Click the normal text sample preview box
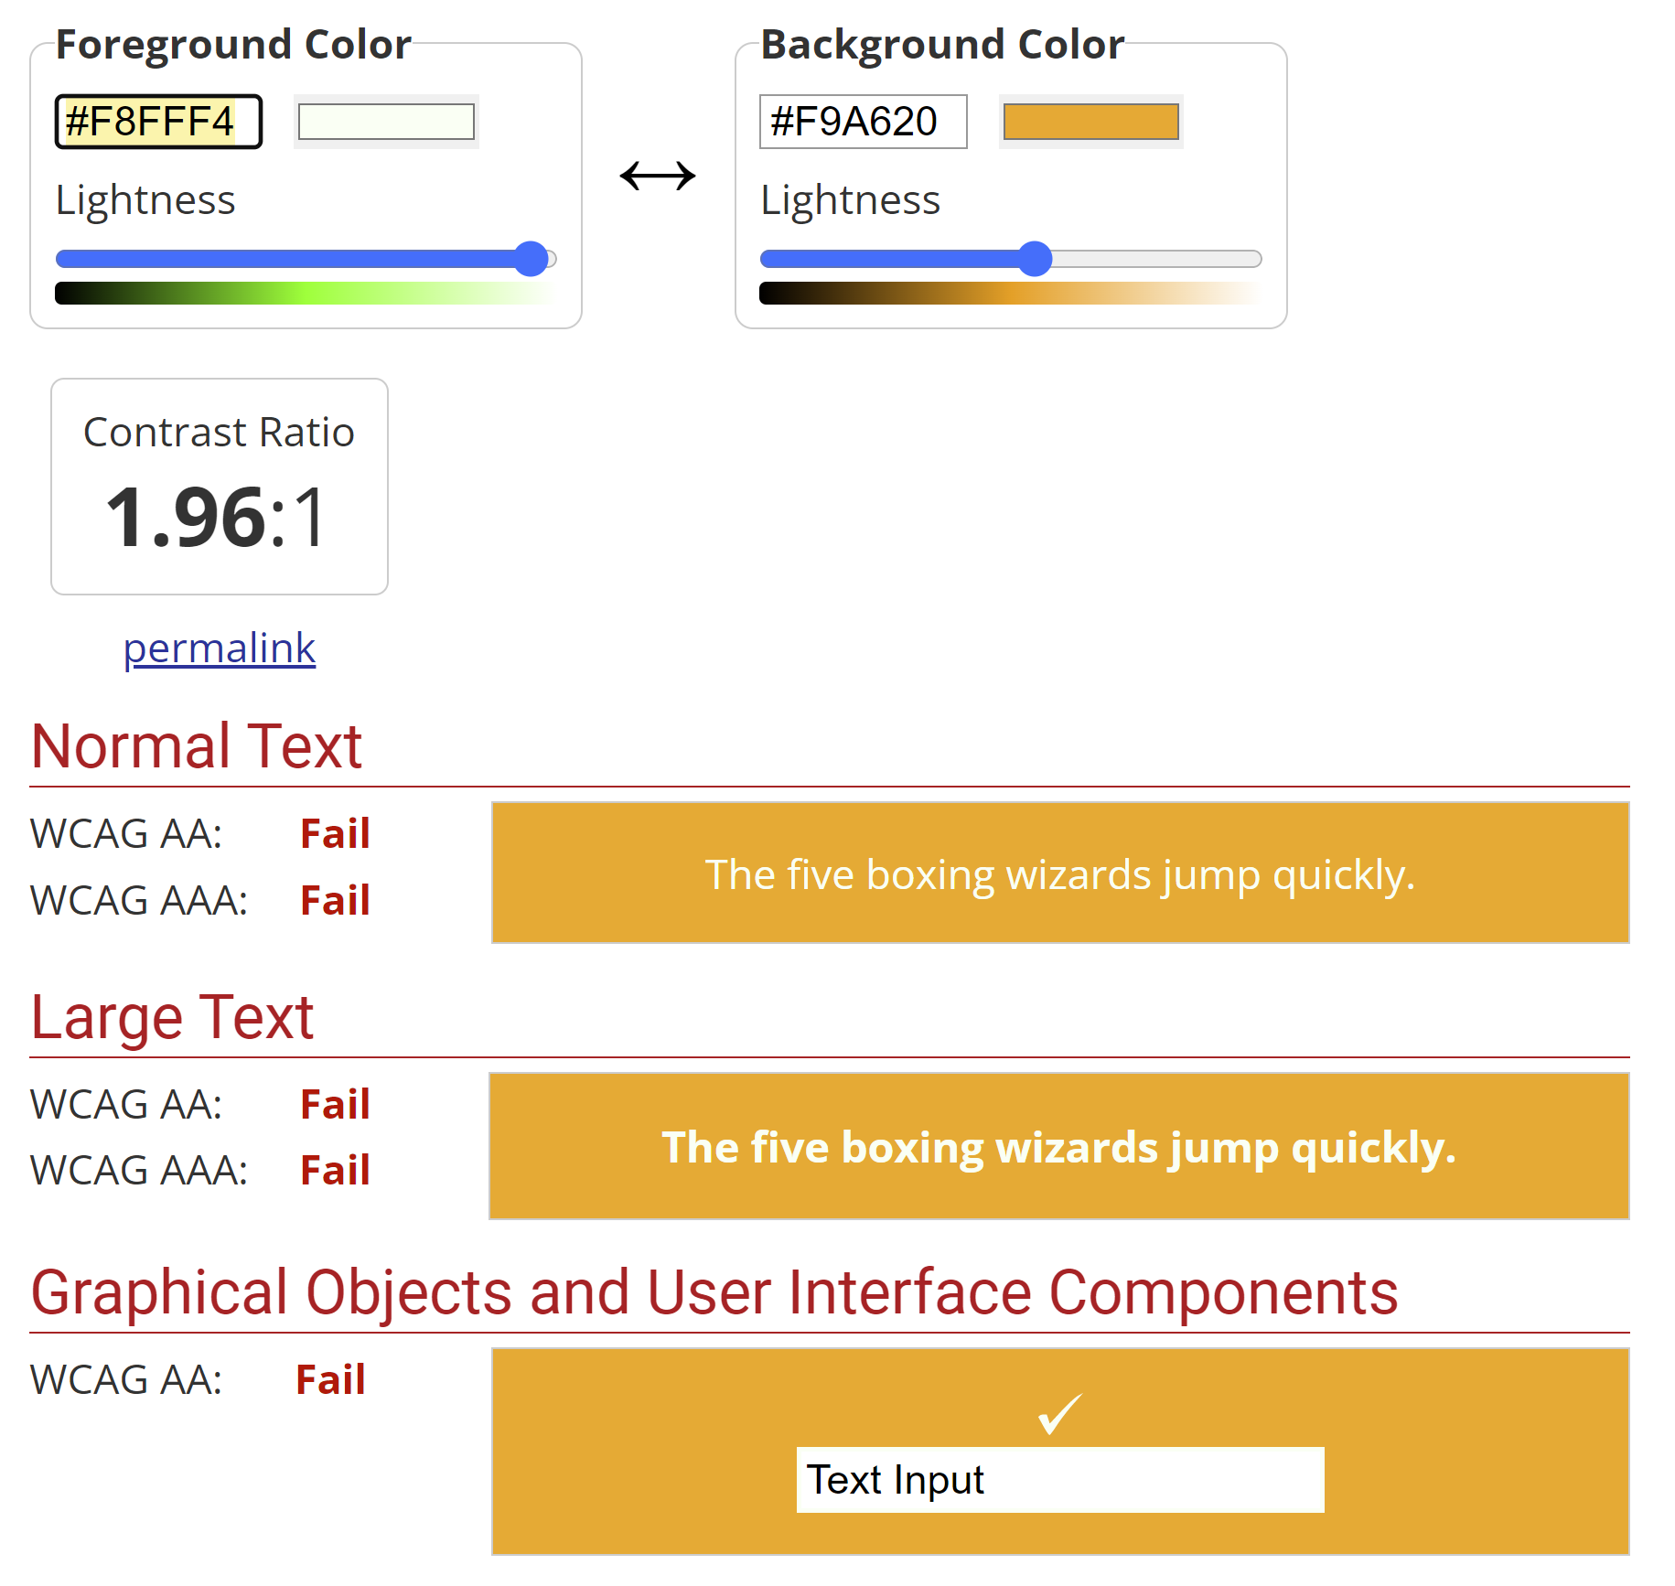Screen dimensions: 1675x1586 point(1060,873)
